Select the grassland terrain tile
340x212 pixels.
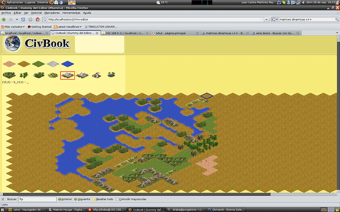38,64
